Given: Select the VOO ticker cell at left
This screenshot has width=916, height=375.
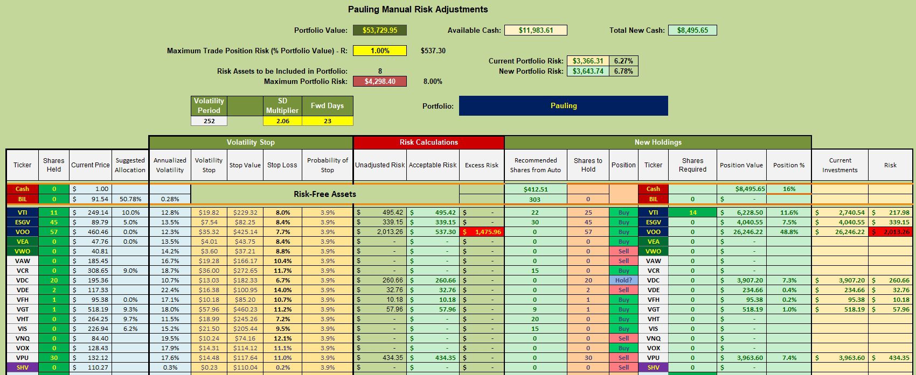Looking at the screenshot, I should tap(22, 232).
